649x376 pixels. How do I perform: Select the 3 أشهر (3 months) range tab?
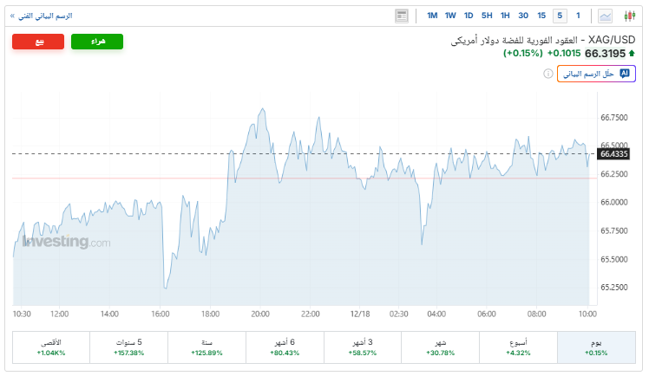tap(363, 347)
